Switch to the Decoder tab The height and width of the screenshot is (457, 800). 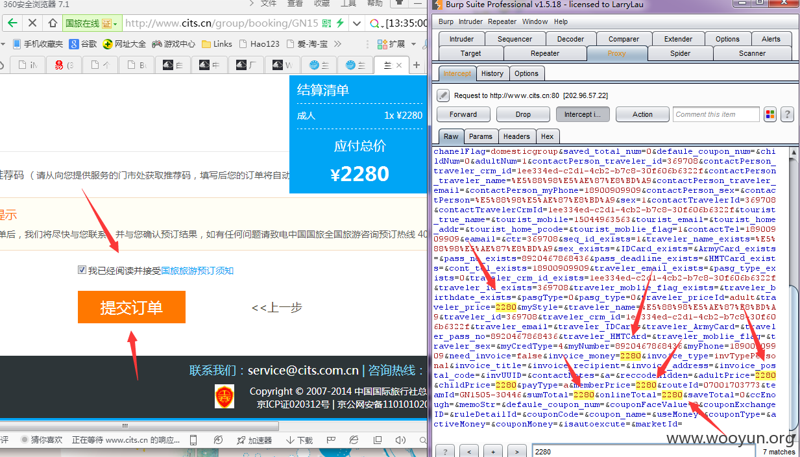tap(570, 39)
